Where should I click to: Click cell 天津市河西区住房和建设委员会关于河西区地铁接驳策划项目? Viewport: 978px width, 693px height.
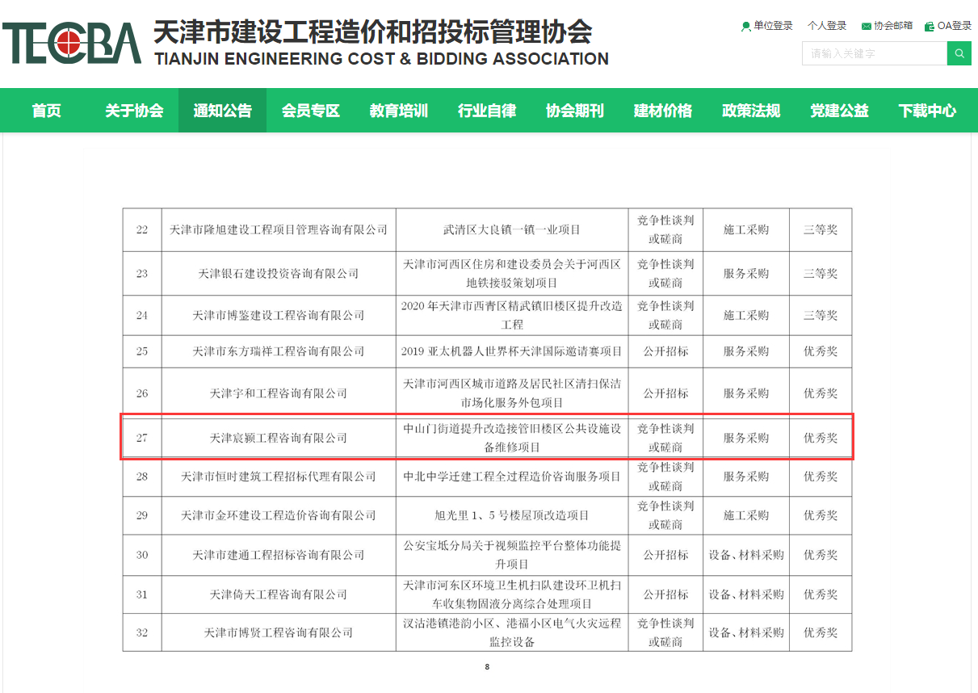(512, 274)
